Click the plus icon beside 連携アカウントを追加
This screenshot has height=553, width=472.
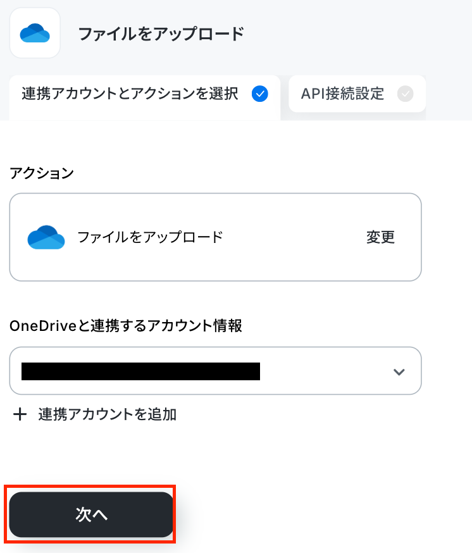[x=20, y=414]
